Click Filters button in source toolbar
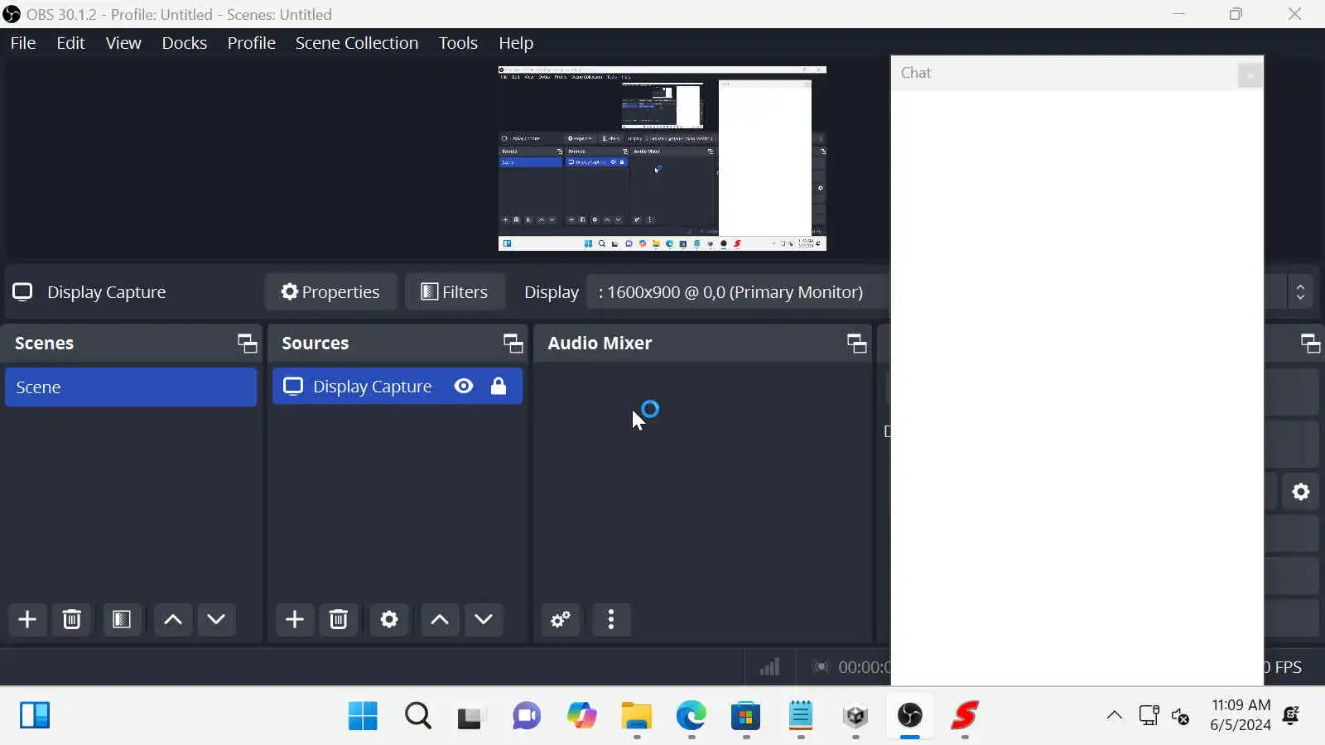1325x745 pixels. (455, 292)
